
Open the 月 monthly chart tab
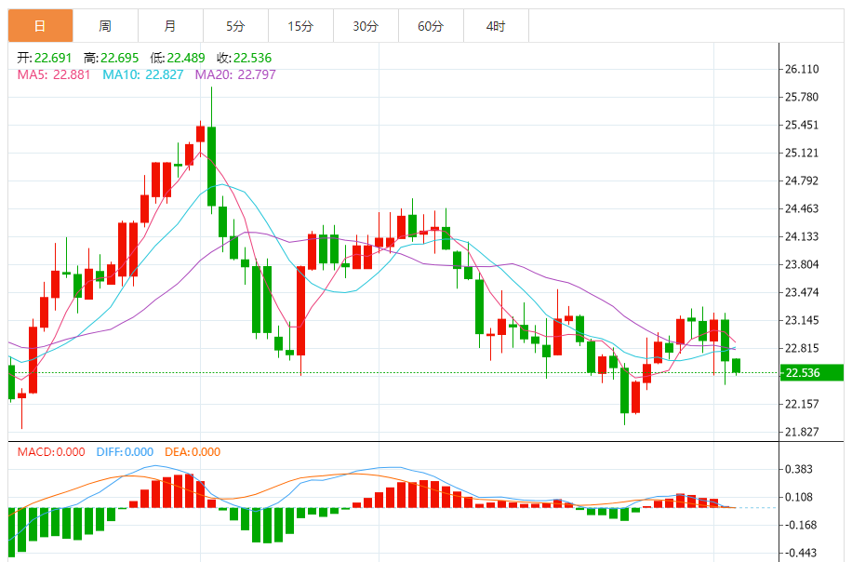(170, 26)
